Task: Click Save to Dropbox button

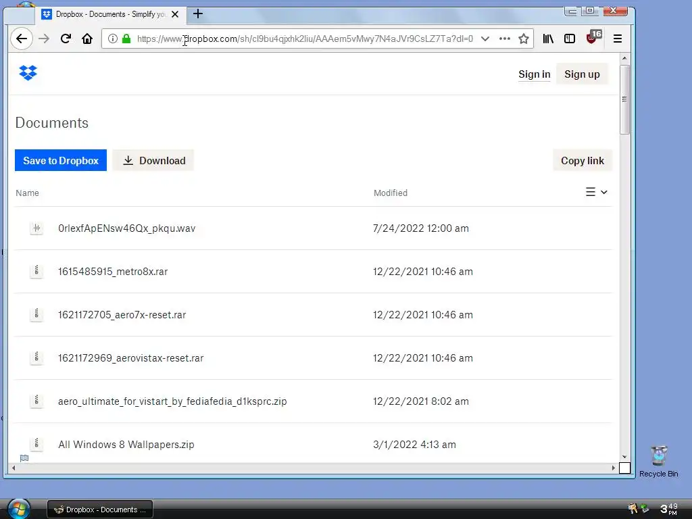Action: click(x=61, y=160)
